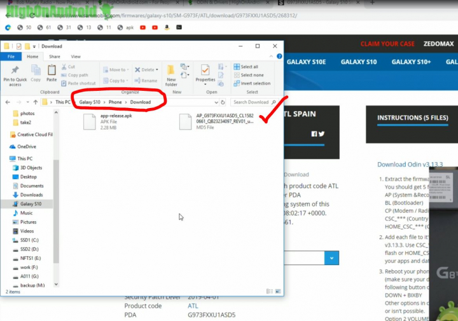The image size is (458, 321).
Task: Go up one folder level arrow
Action: [x=36, y=102]
